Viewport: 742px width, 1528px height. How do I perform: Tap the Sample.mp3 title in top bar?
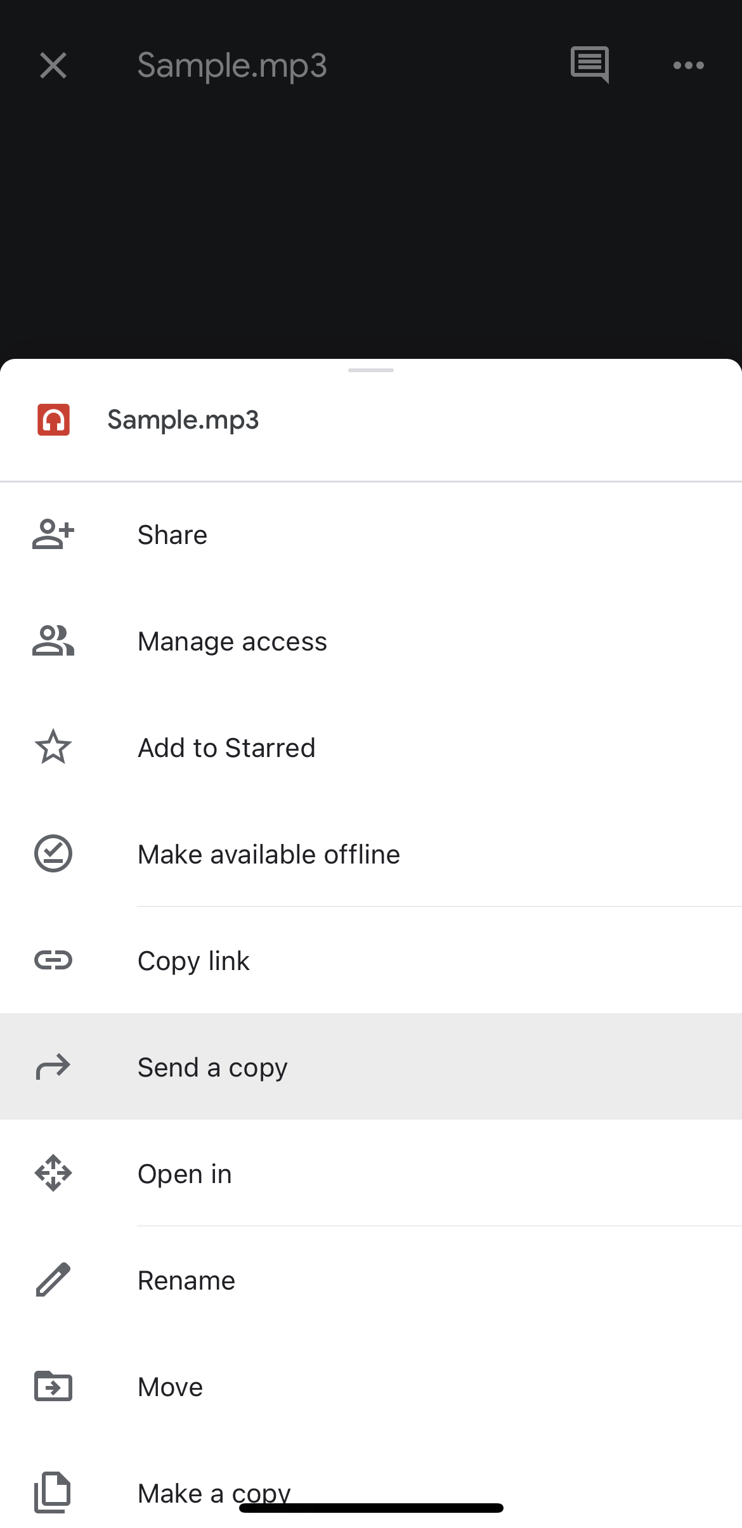[x=232, y=66]
